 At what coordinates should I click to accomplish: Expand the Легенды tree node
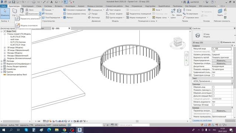point(1,61)
